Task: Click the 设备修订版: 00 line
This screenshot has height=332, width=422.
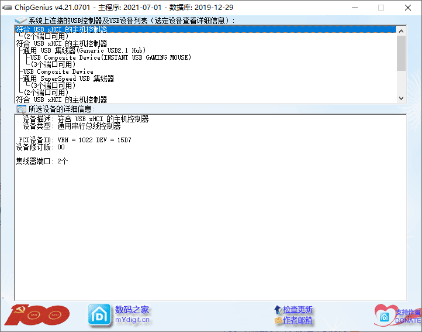Action: tap(40, 147)
